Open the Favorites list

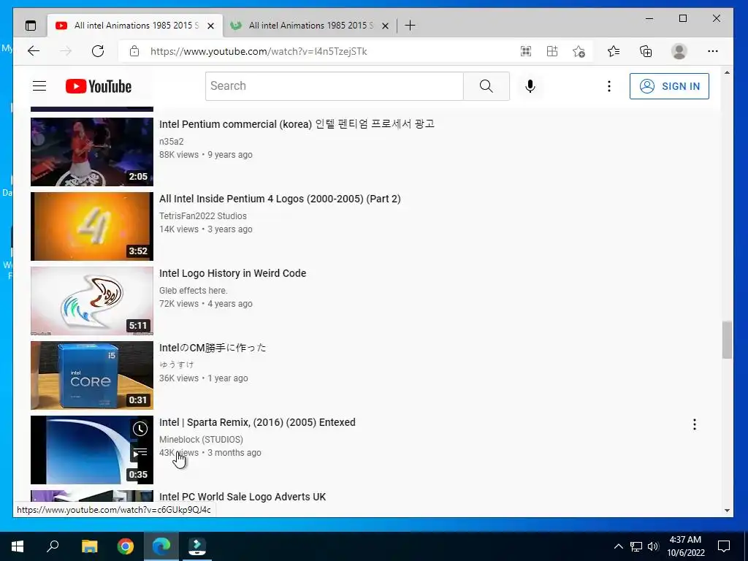coord(614,51)
